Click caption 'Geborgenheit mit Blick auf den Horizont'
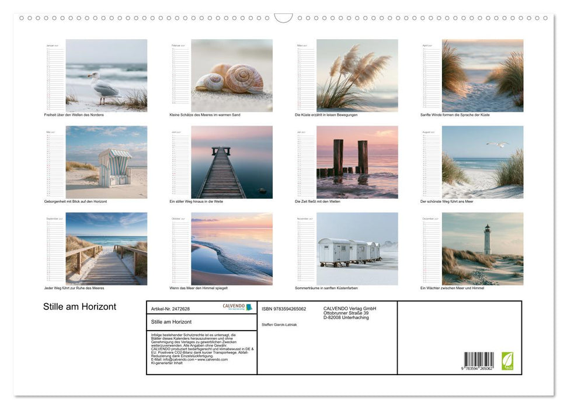Screen dimensions: 567x409 click(75, 201)
